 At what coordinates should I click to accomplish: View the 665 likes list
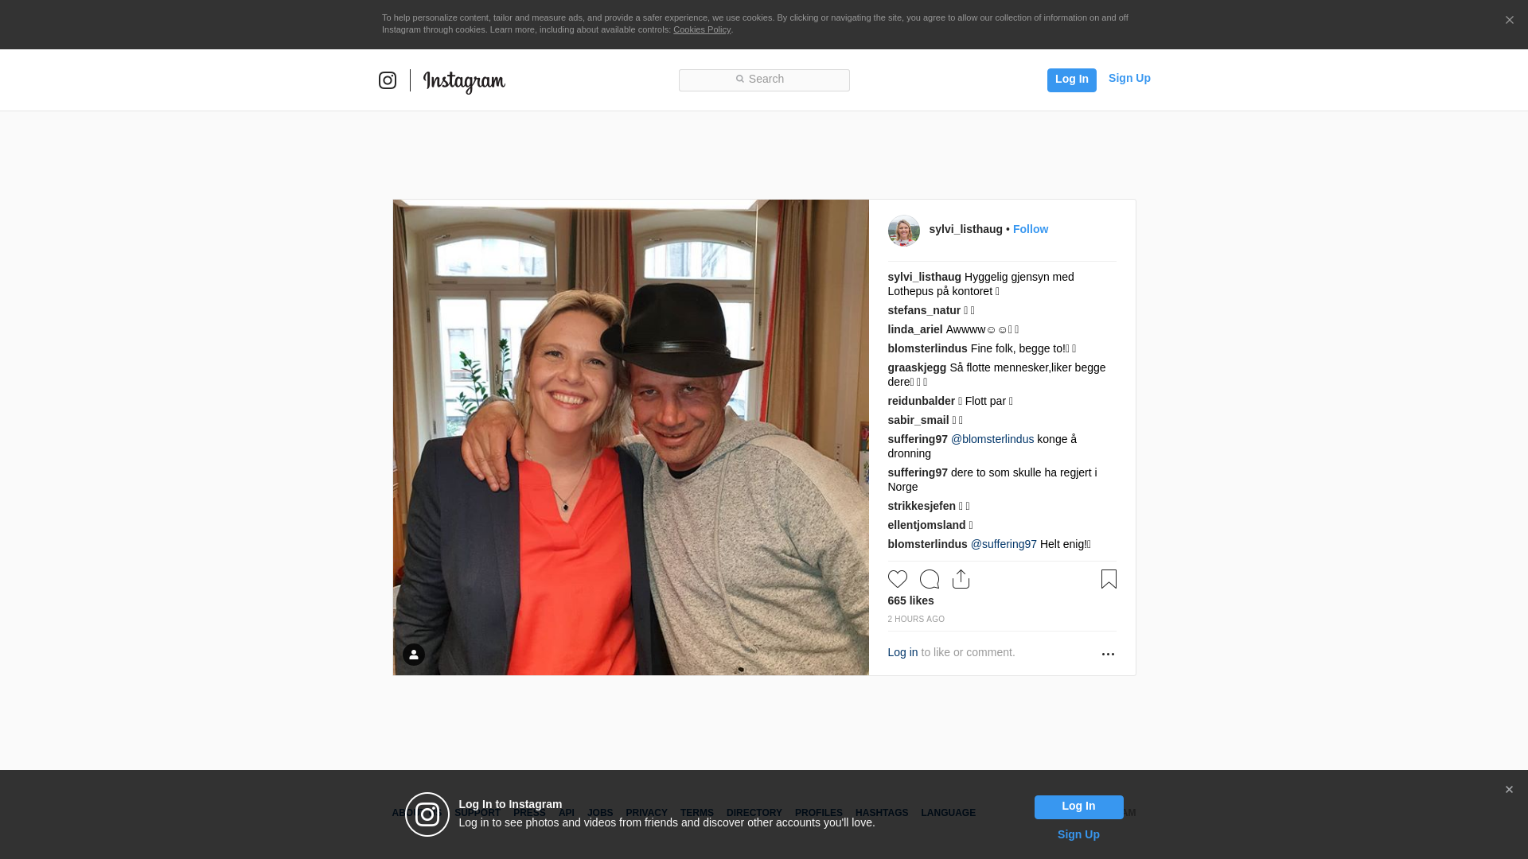click(x=910, y=601)
